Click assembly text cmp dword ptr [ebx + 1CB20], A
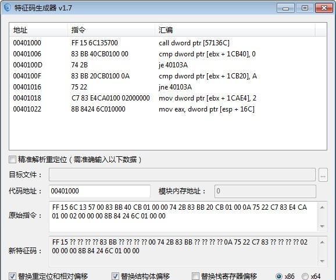 tap(208, 76)
